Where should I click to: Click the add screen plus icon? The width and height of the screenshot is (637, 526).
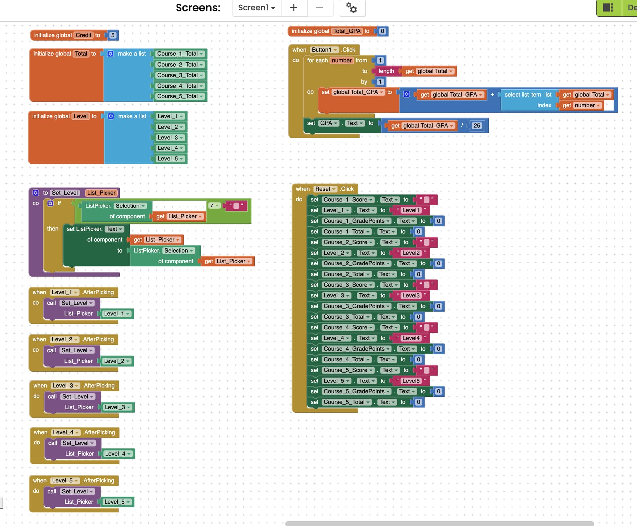click(294, 7)
